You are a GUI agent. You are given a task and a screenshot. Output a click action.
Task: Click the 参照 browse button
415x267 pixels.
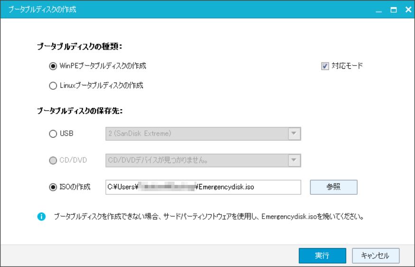point(333,187)
